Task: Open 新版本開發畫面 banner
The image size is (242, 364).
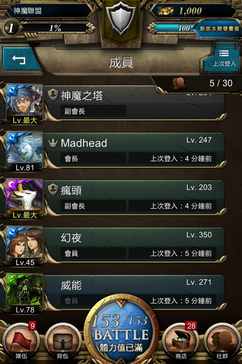Action: coord(218,29)
